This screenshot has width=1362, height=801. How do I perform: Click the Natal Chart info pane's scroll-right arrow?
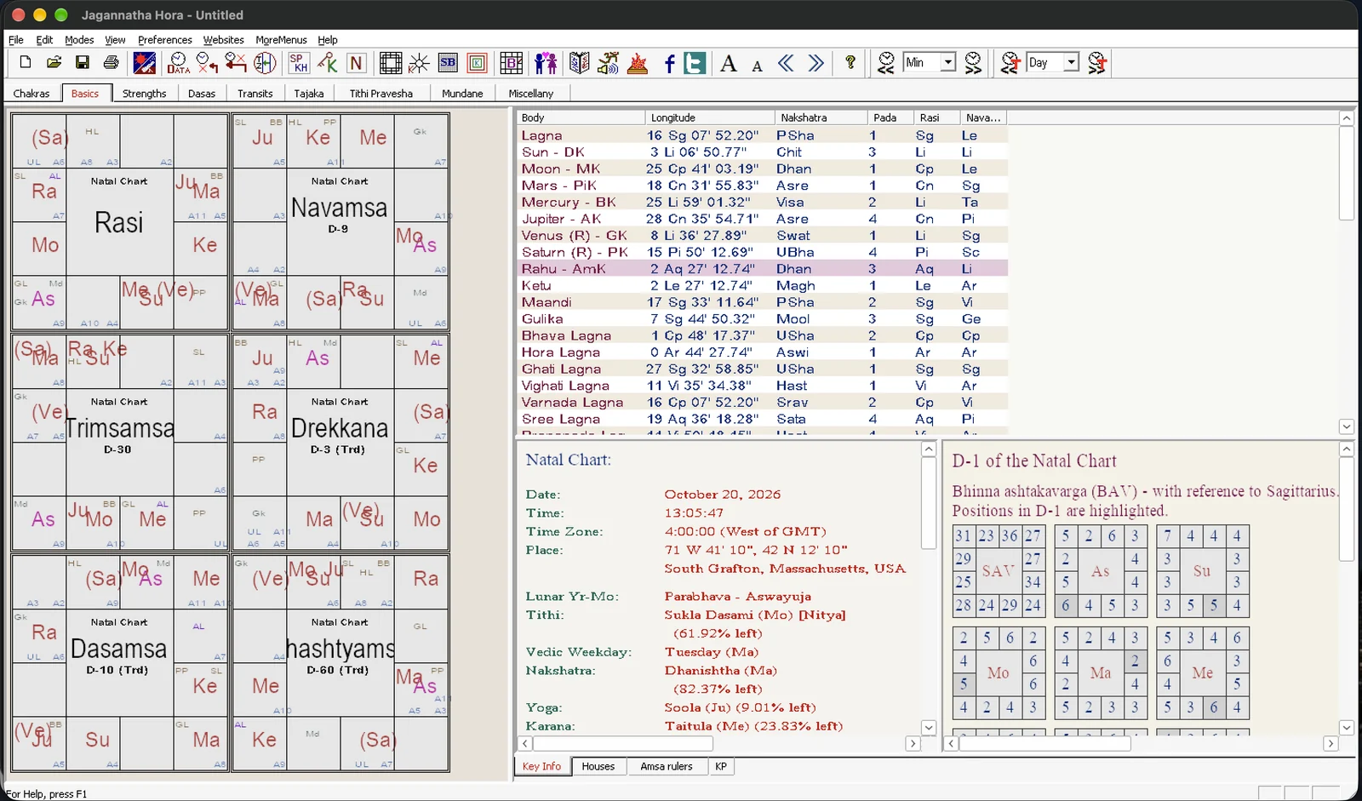click(x=913, y=743)
